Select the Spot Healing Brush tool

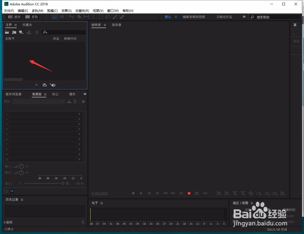[x=122, y=17]
